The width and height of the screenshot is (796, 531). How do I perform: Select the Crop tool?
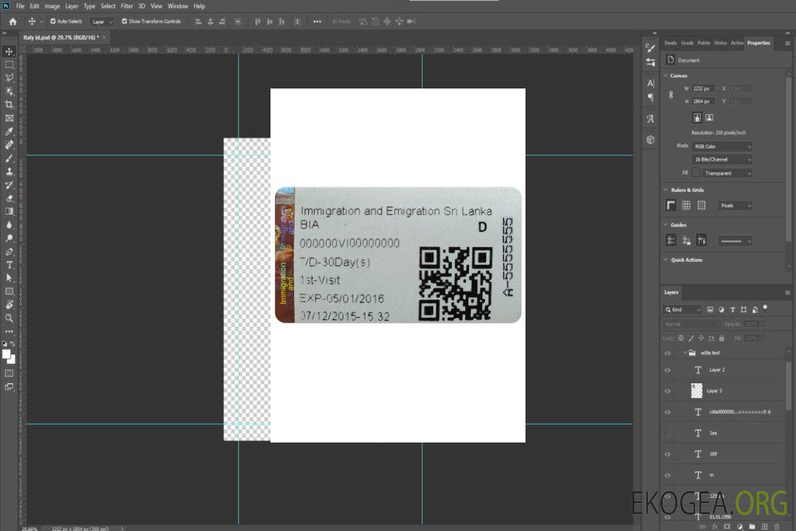click(9, 104)
